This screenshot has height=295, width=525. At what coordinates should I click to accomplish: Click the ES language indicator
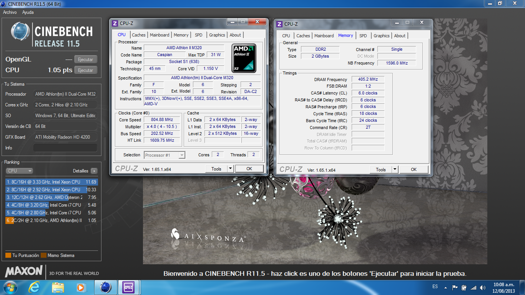pyautogui.click(x=435, y=287)
